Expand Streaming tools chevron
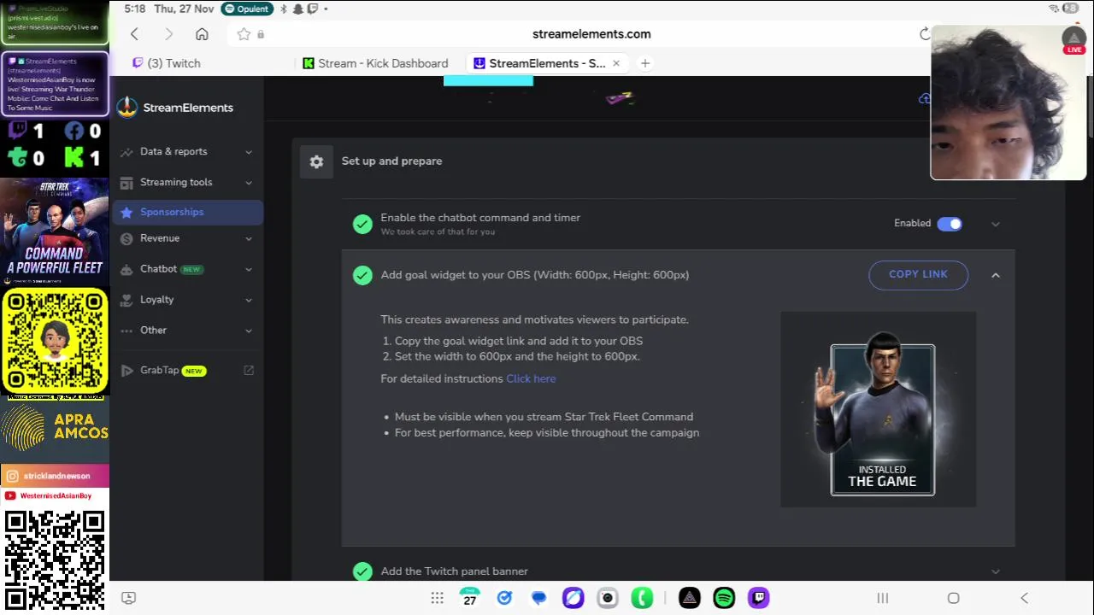Viewport: 1094px width, 615px height. tap(249, 183)
